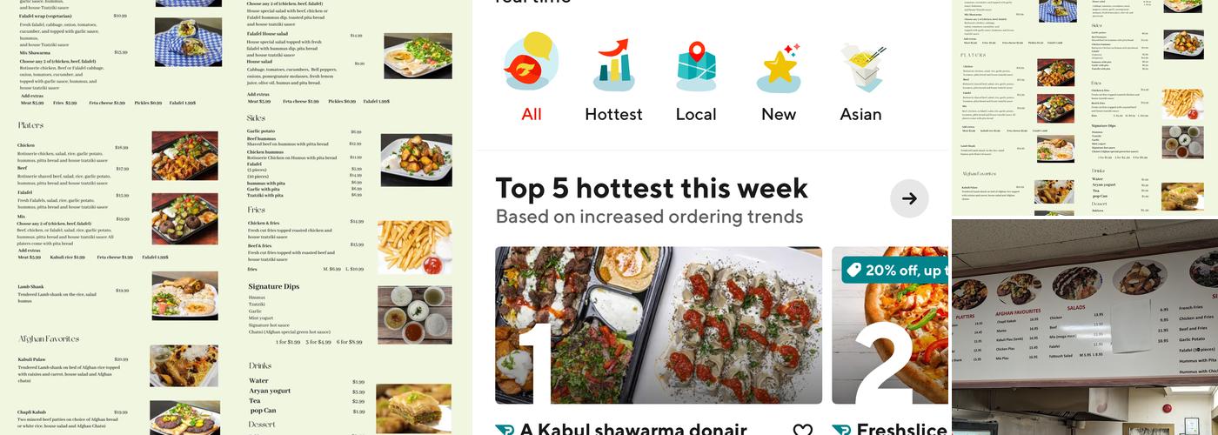Open the number 2 pizza photo card
Screen dimensions: 1218x435
pos(891,325)
